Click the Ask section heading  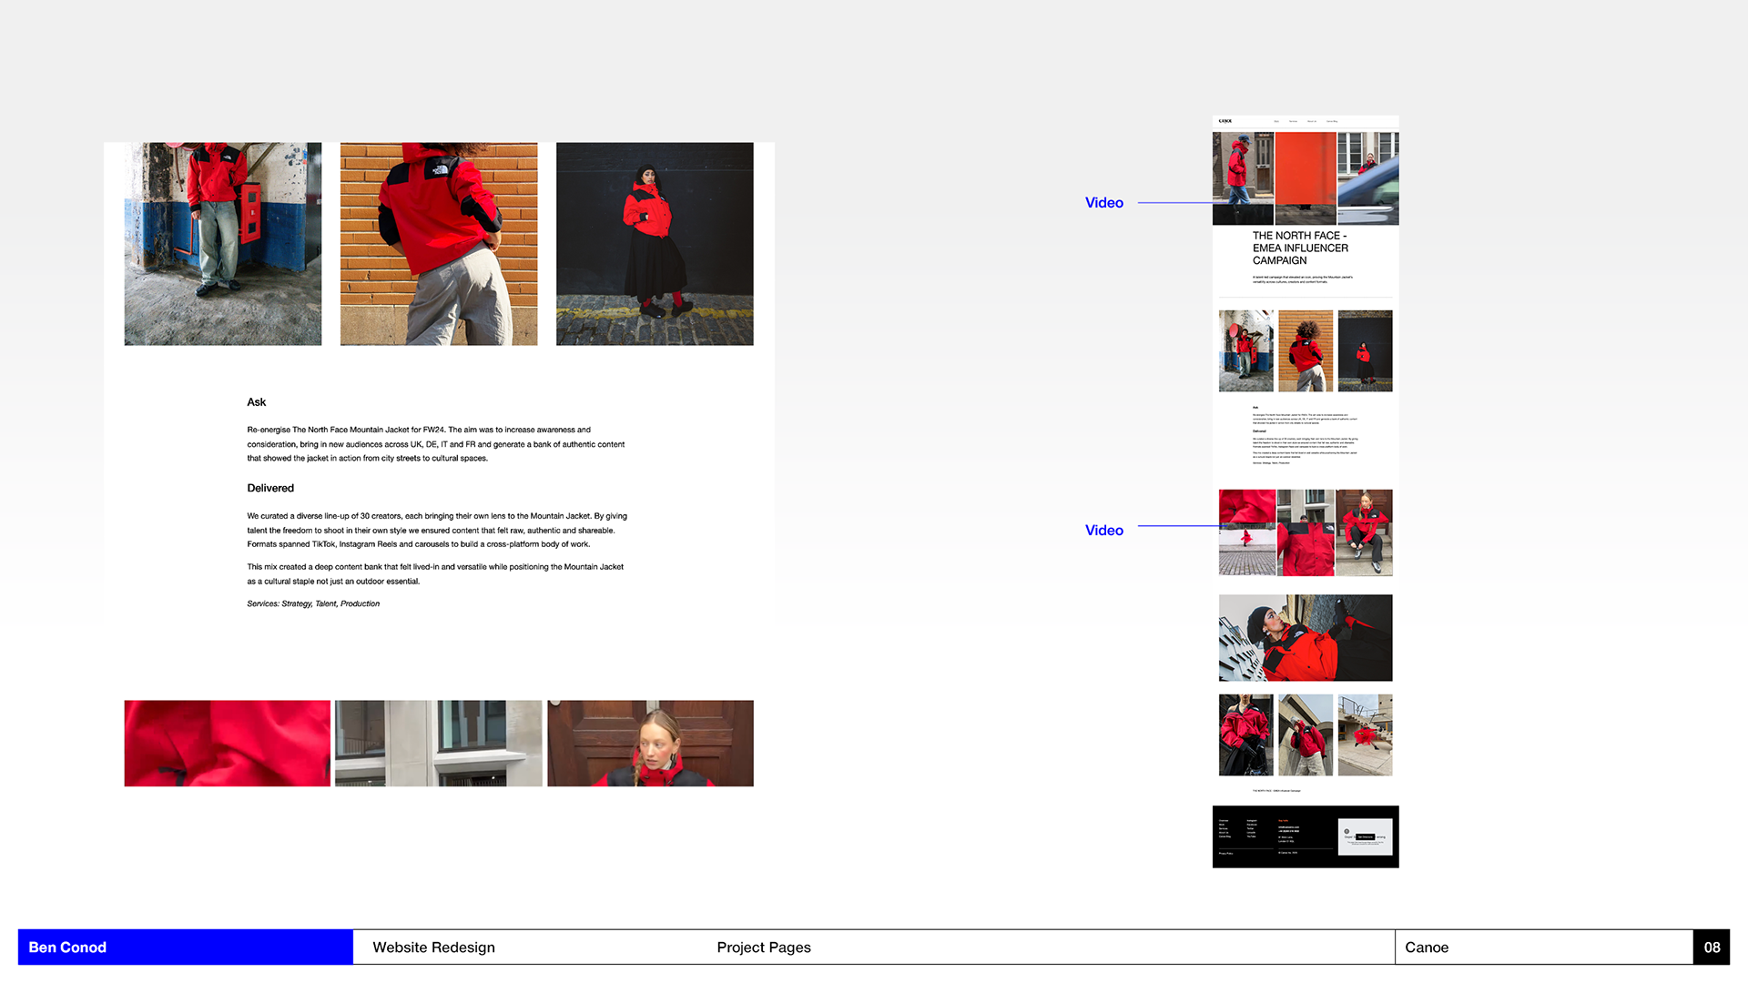257,402
